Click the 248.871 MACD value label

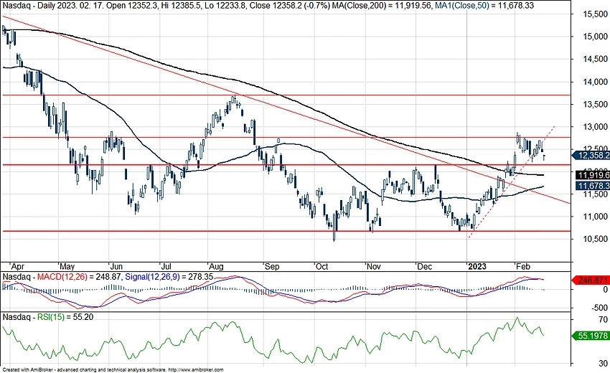pos(591,280)
